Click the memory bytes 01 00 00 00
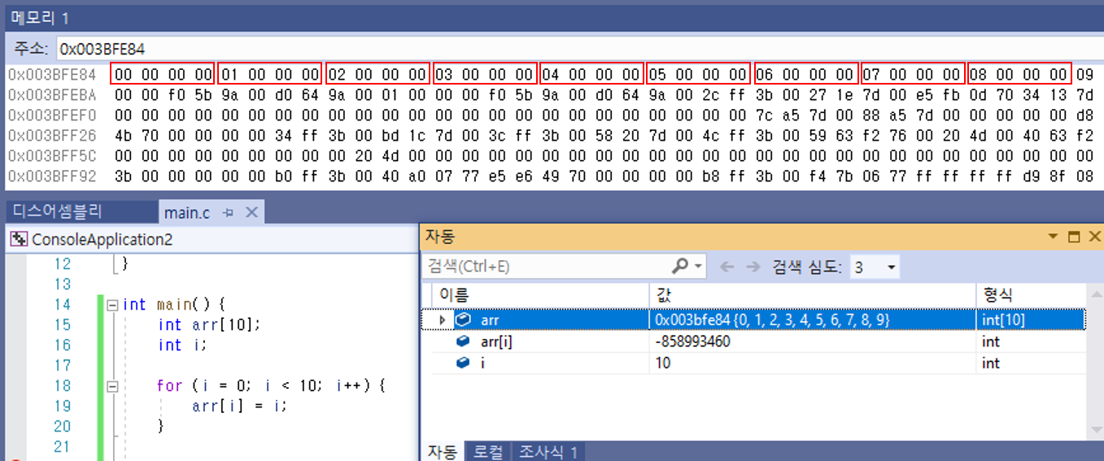 (270, 74)
